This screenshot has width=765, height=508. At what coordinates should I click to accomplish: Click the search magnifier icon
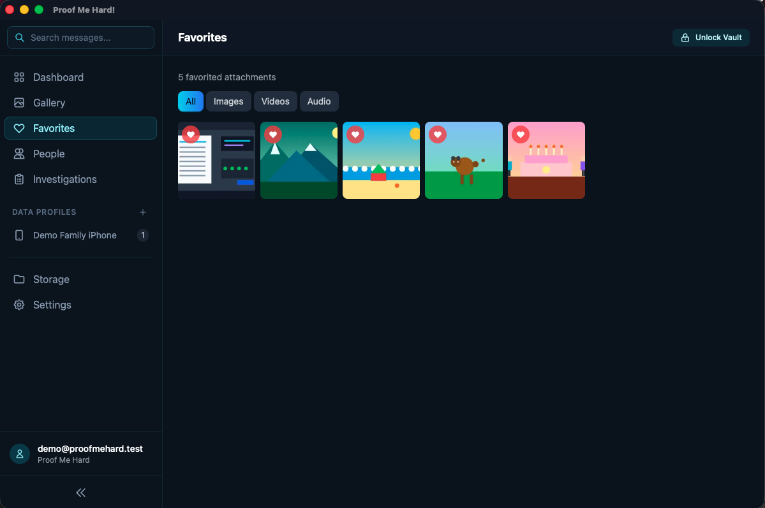pos(20,38)
